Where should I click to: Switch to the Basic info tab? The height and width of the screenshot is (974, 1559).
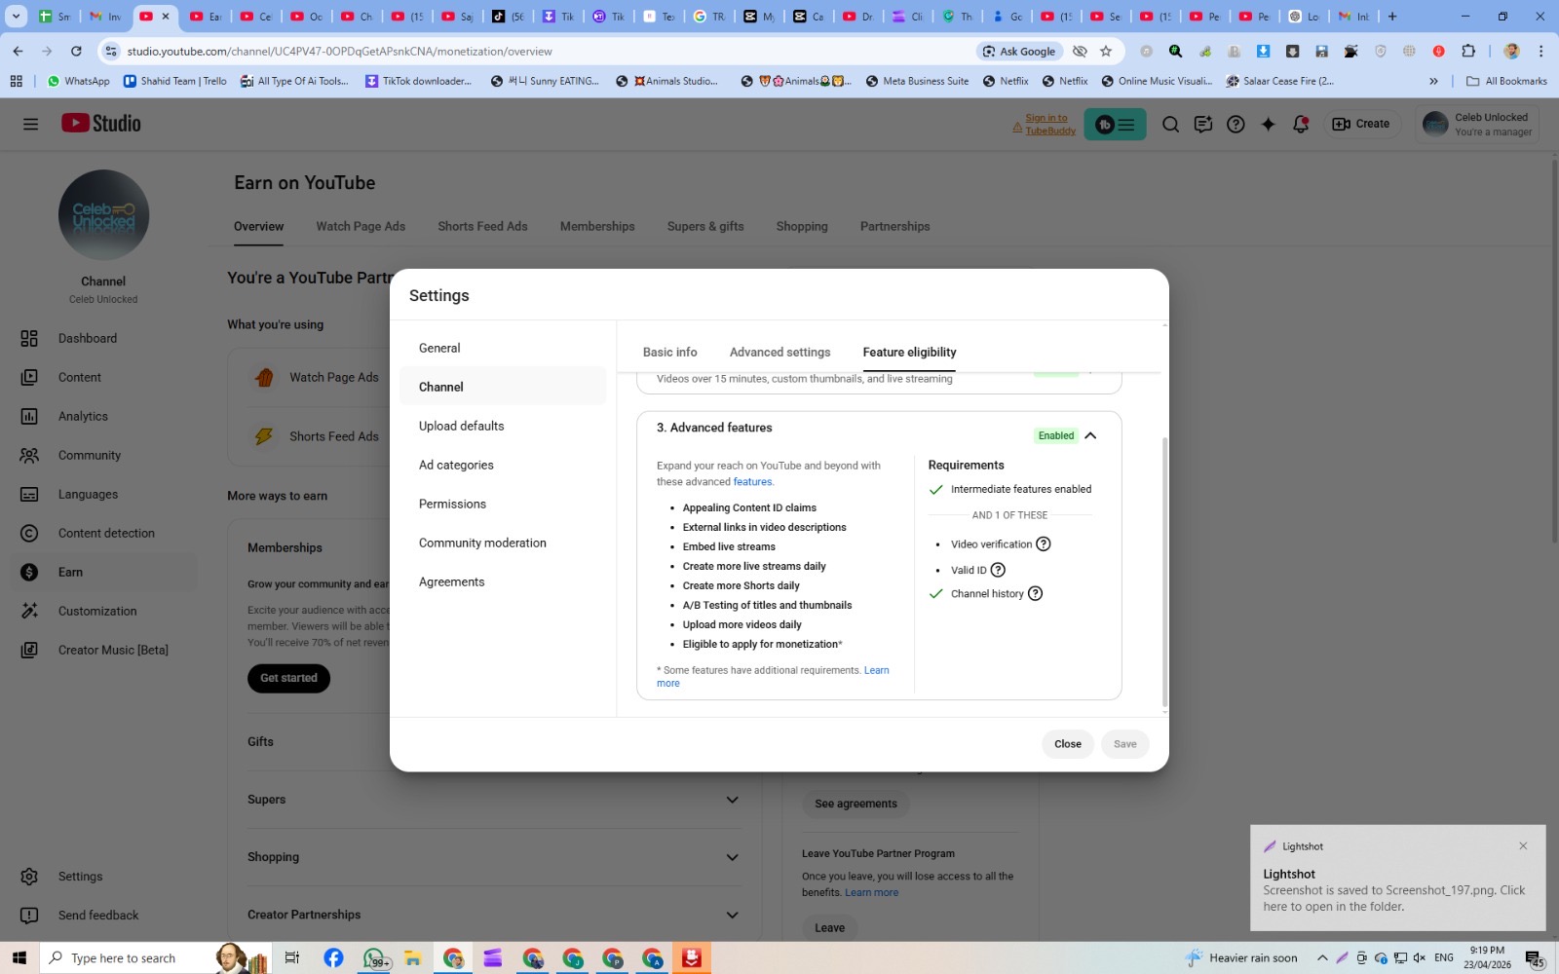click(670, 353)
